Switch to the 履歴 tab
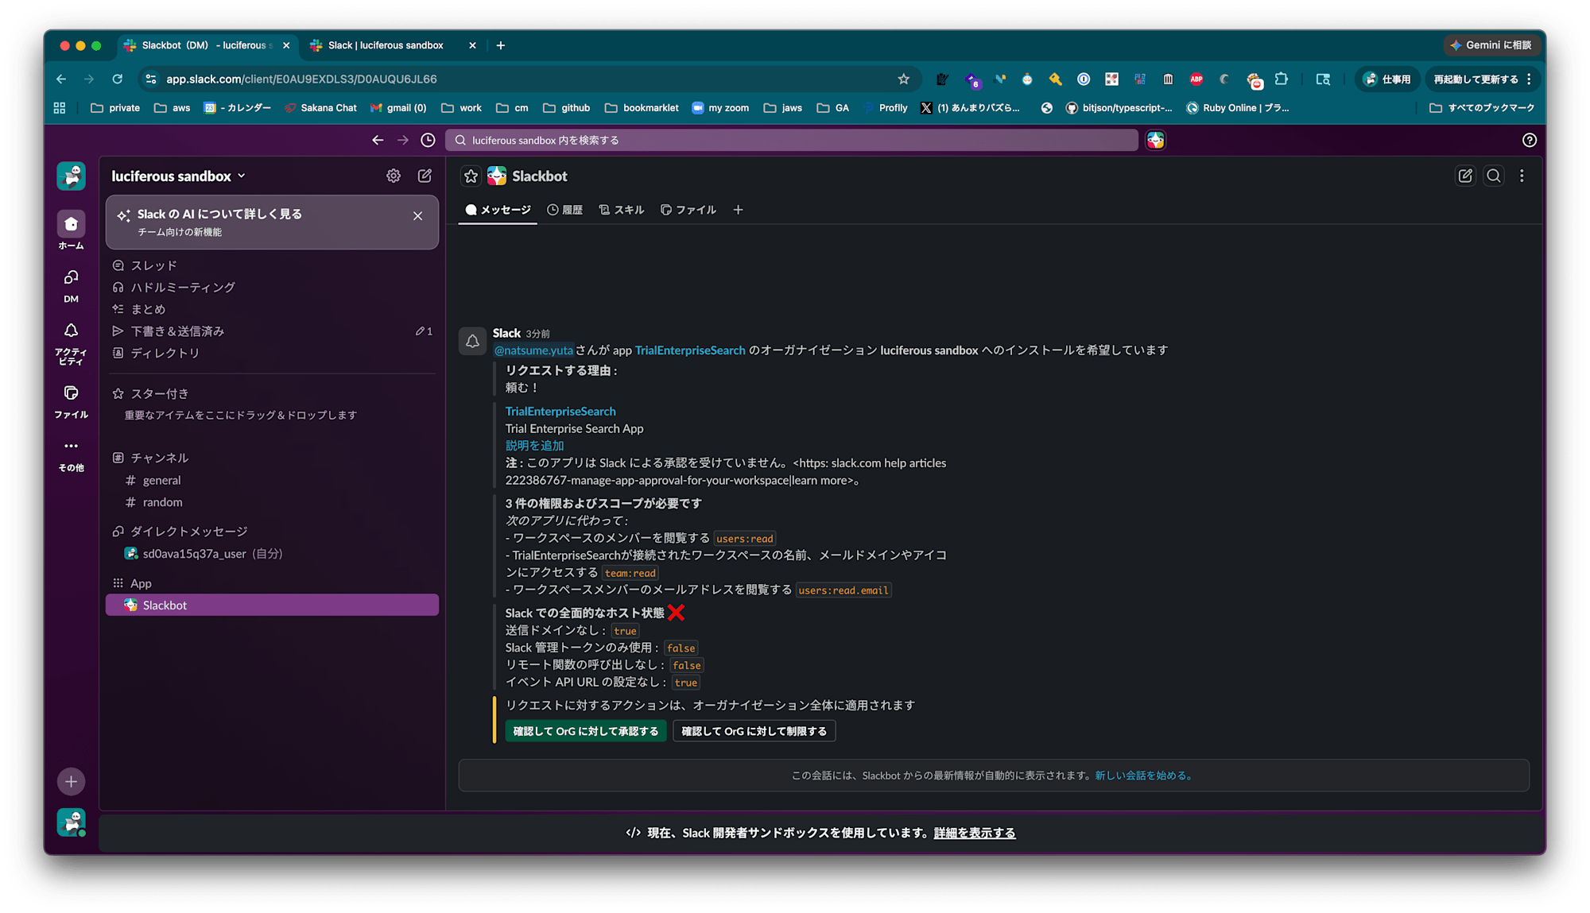Viewport: 1590px width, 913px height. 565,210
